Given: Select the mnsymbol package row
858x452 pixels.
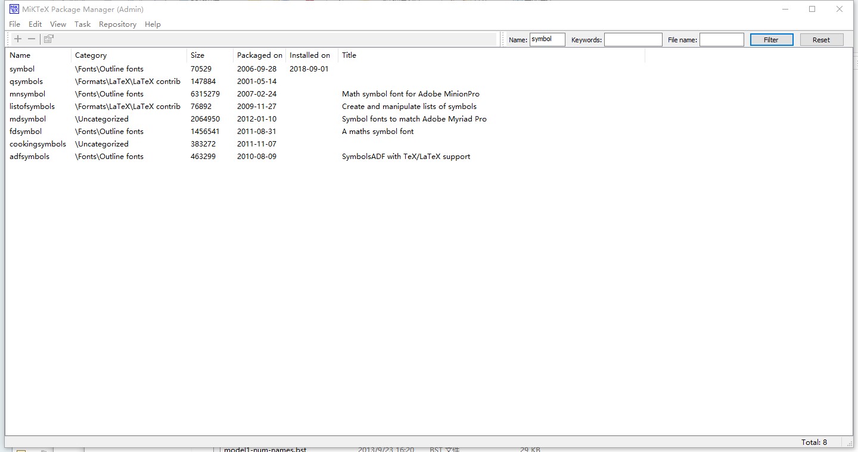Looking at the screenshot, I should click(x=325, y=94).
